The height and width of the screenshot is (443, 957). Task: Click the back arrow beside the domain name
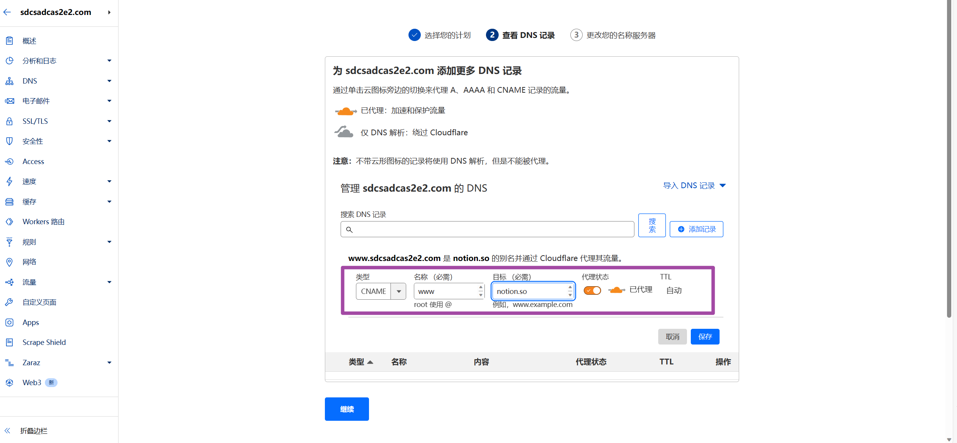7,12
